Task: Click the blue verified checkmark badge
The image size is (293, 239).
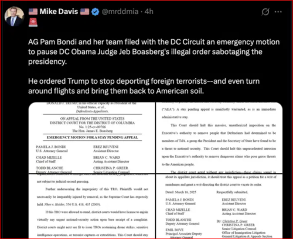Action: point(96,12)
